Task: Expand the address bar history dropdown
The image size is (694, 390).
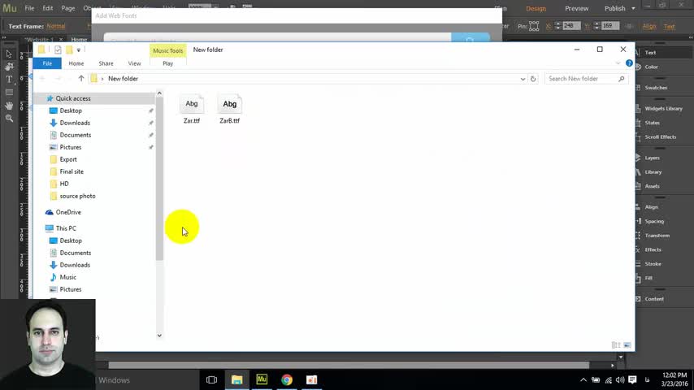Action: click(x=523, y=79)
